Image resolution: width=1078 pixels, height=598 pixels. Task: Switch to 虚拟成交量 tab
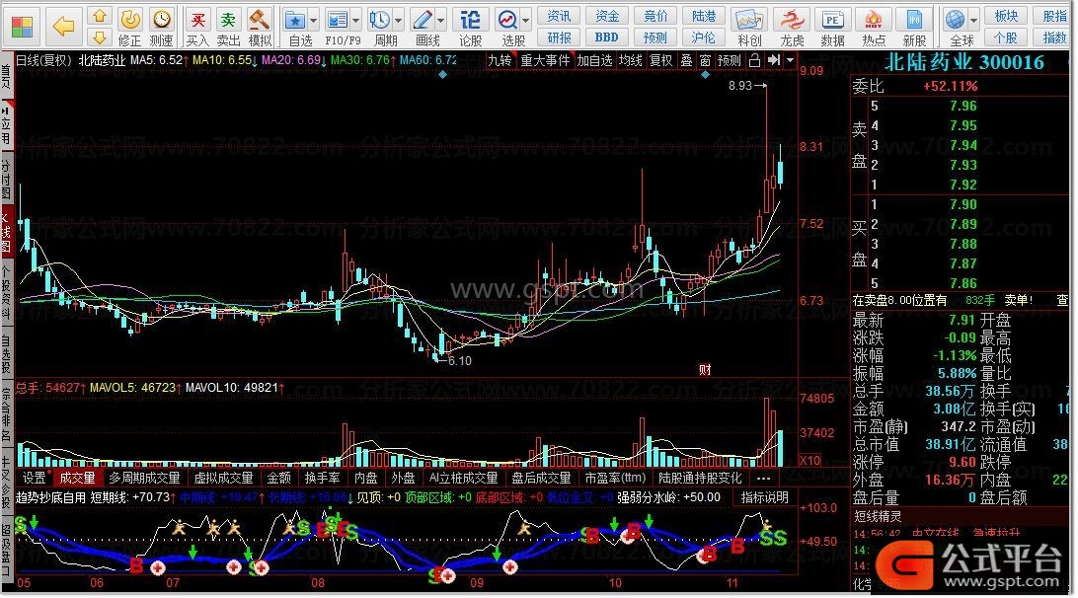[223, 478]
